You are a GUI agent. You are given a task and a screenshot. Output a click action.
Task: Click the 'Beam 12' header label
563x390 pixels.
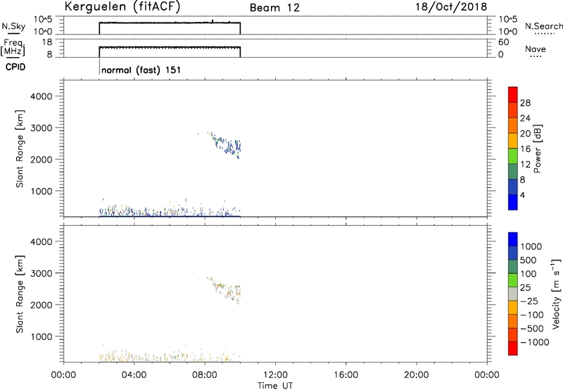(x=274, y=8)
